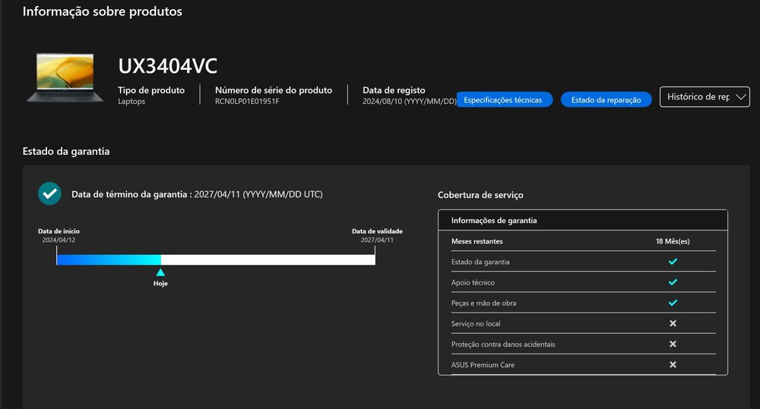Image resolution: width=760 pixels, height=409 pixels.
Task: Click the UX3404VC product title
Action: 168,66
